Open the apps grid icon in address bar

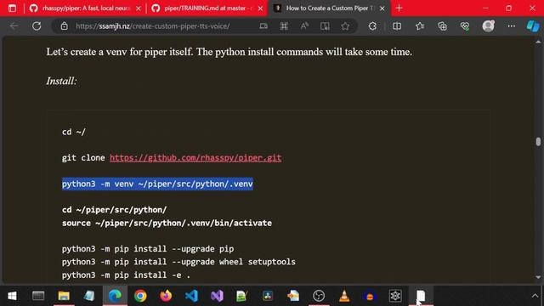tap(284, 26)
